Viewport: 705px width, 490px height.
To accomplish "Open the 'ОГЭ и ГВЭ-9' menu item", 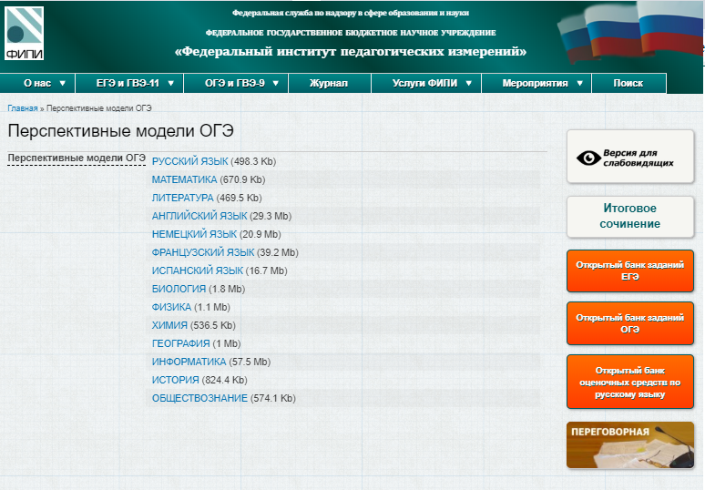I will (x=235, y=83).
